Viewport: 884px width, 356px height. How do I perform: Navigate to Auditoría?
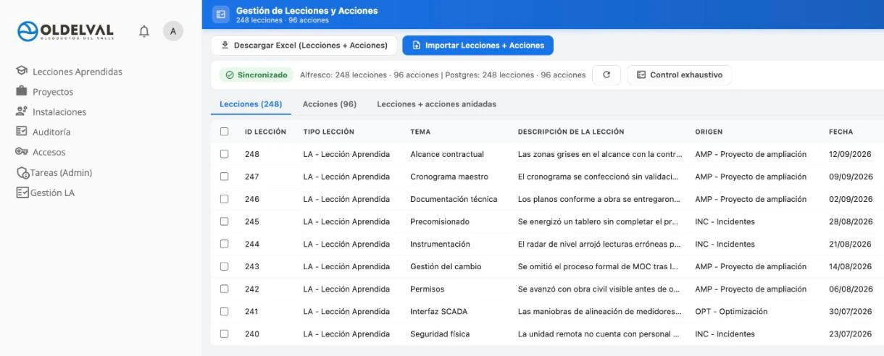pyautogui.click(x=51, y=132)
